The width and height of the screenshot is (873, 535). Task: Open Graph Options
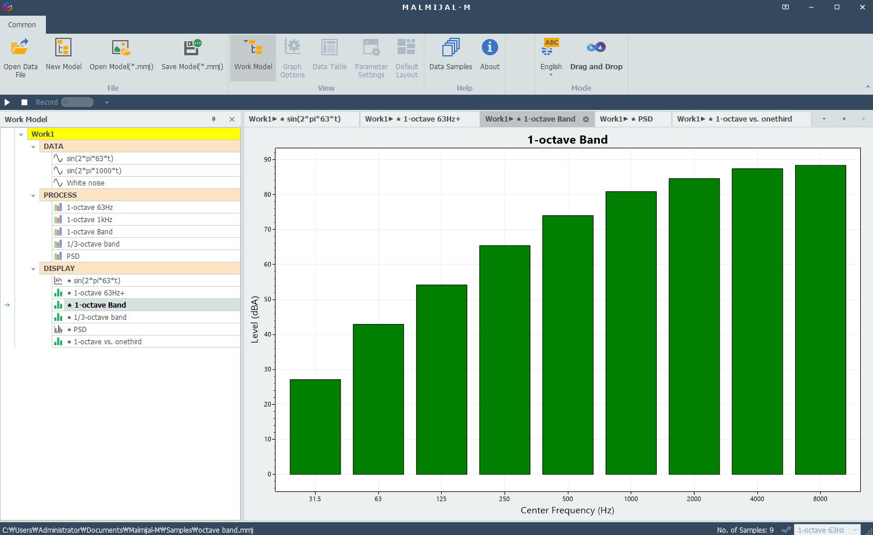(x=292, y=58)
